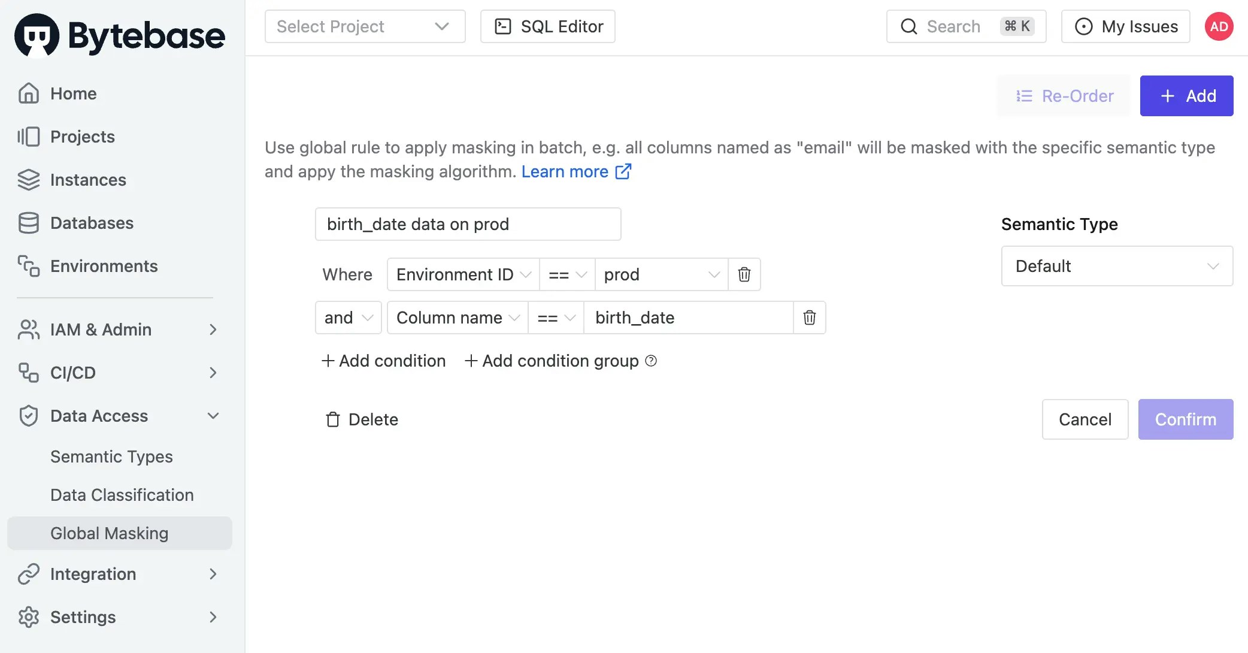Delete the Environment ID condition with trash icon

click(744, 274)
